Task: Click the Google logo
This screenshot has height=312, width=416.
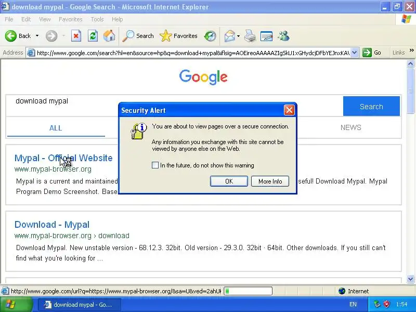Action: click(x=203, y=77)
